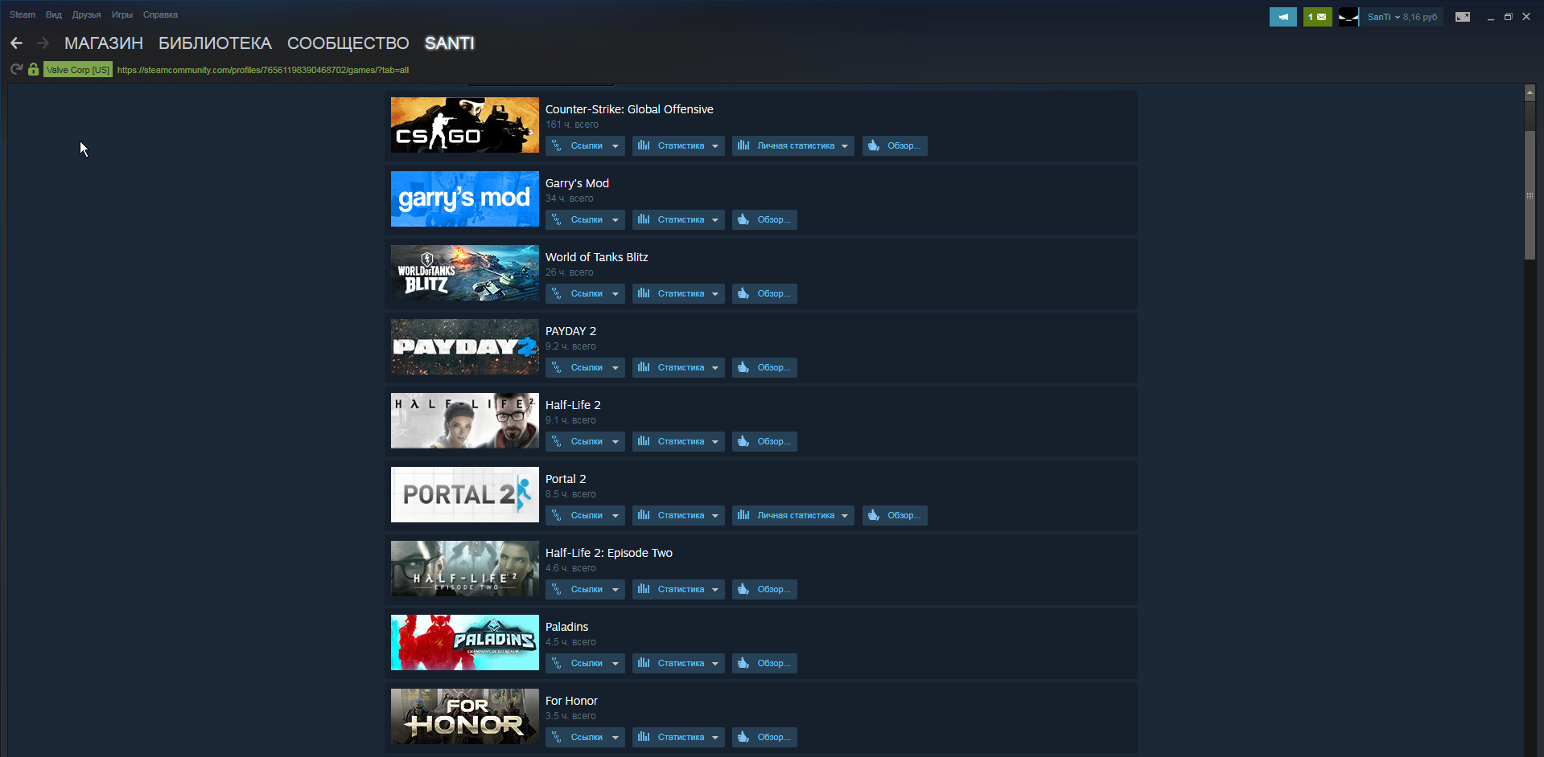Switch to the БИБЛИОТЕКА tab

[x=215, y=43]
